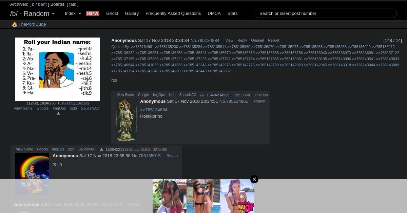Search Google for the Indian name image

pyautogui.click(x=42, y=109)
